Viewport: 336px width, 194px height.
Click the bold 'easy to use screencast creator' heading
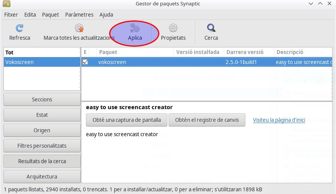(x=129, y=107)
